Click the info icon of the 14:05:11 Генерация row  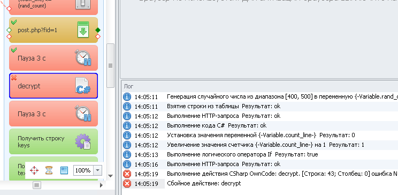(127, 96)
